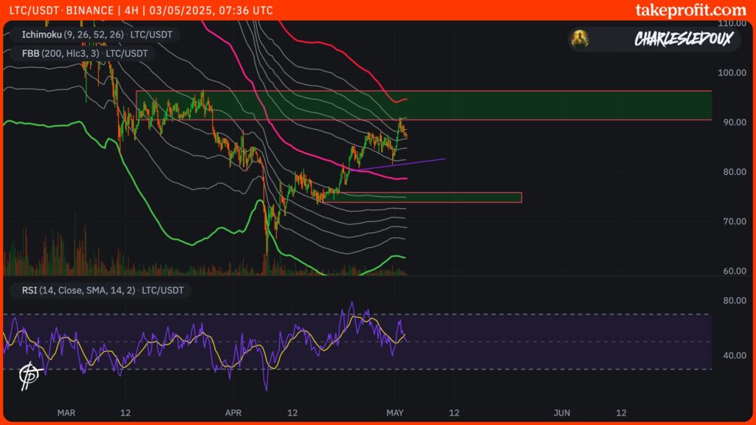Screen dimensions: 756x425
Task: Select the purple trendline near 82
Action: pos(413,163)
